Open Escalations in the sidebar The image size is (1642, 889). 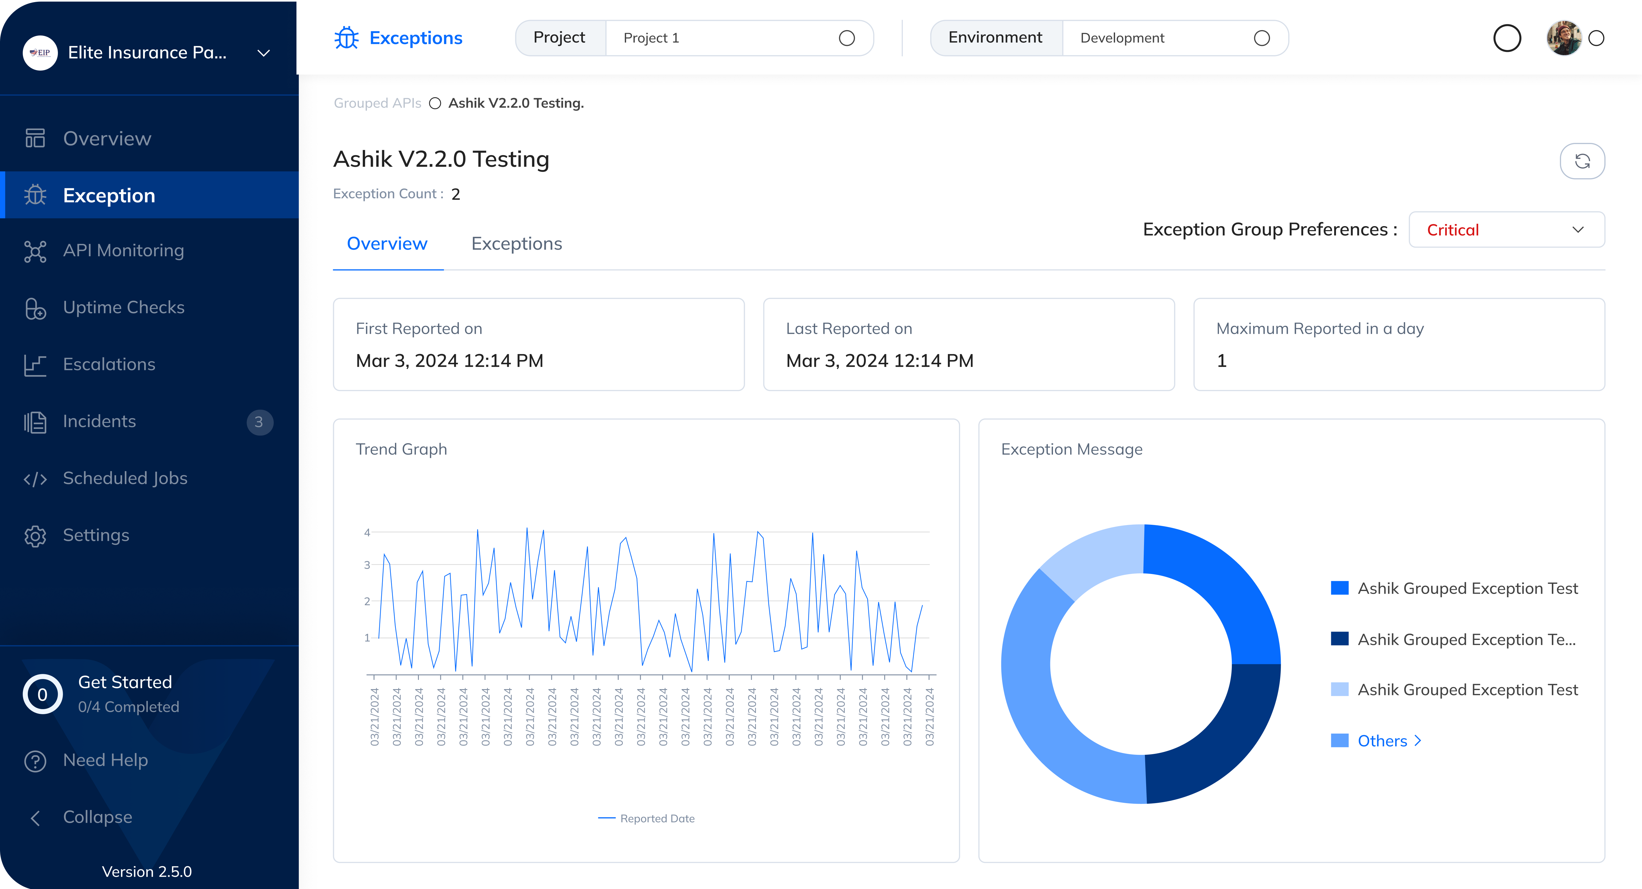point(109,364)
